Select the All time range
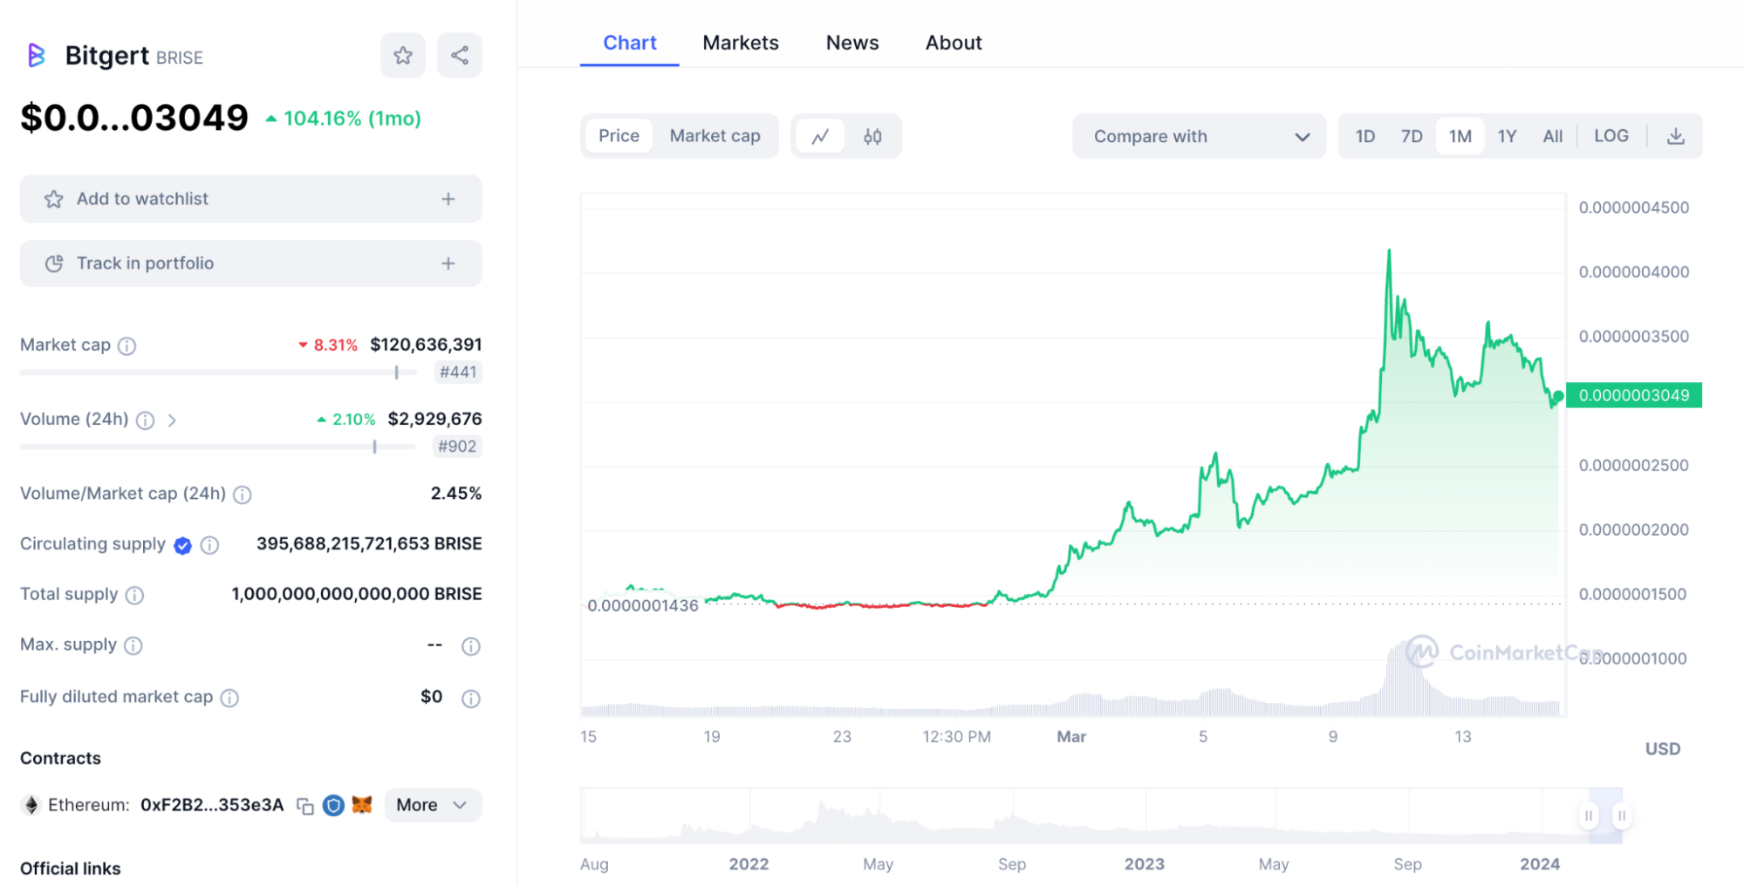This screenshot has width=1744, height=887. [x=1552, y=136]
